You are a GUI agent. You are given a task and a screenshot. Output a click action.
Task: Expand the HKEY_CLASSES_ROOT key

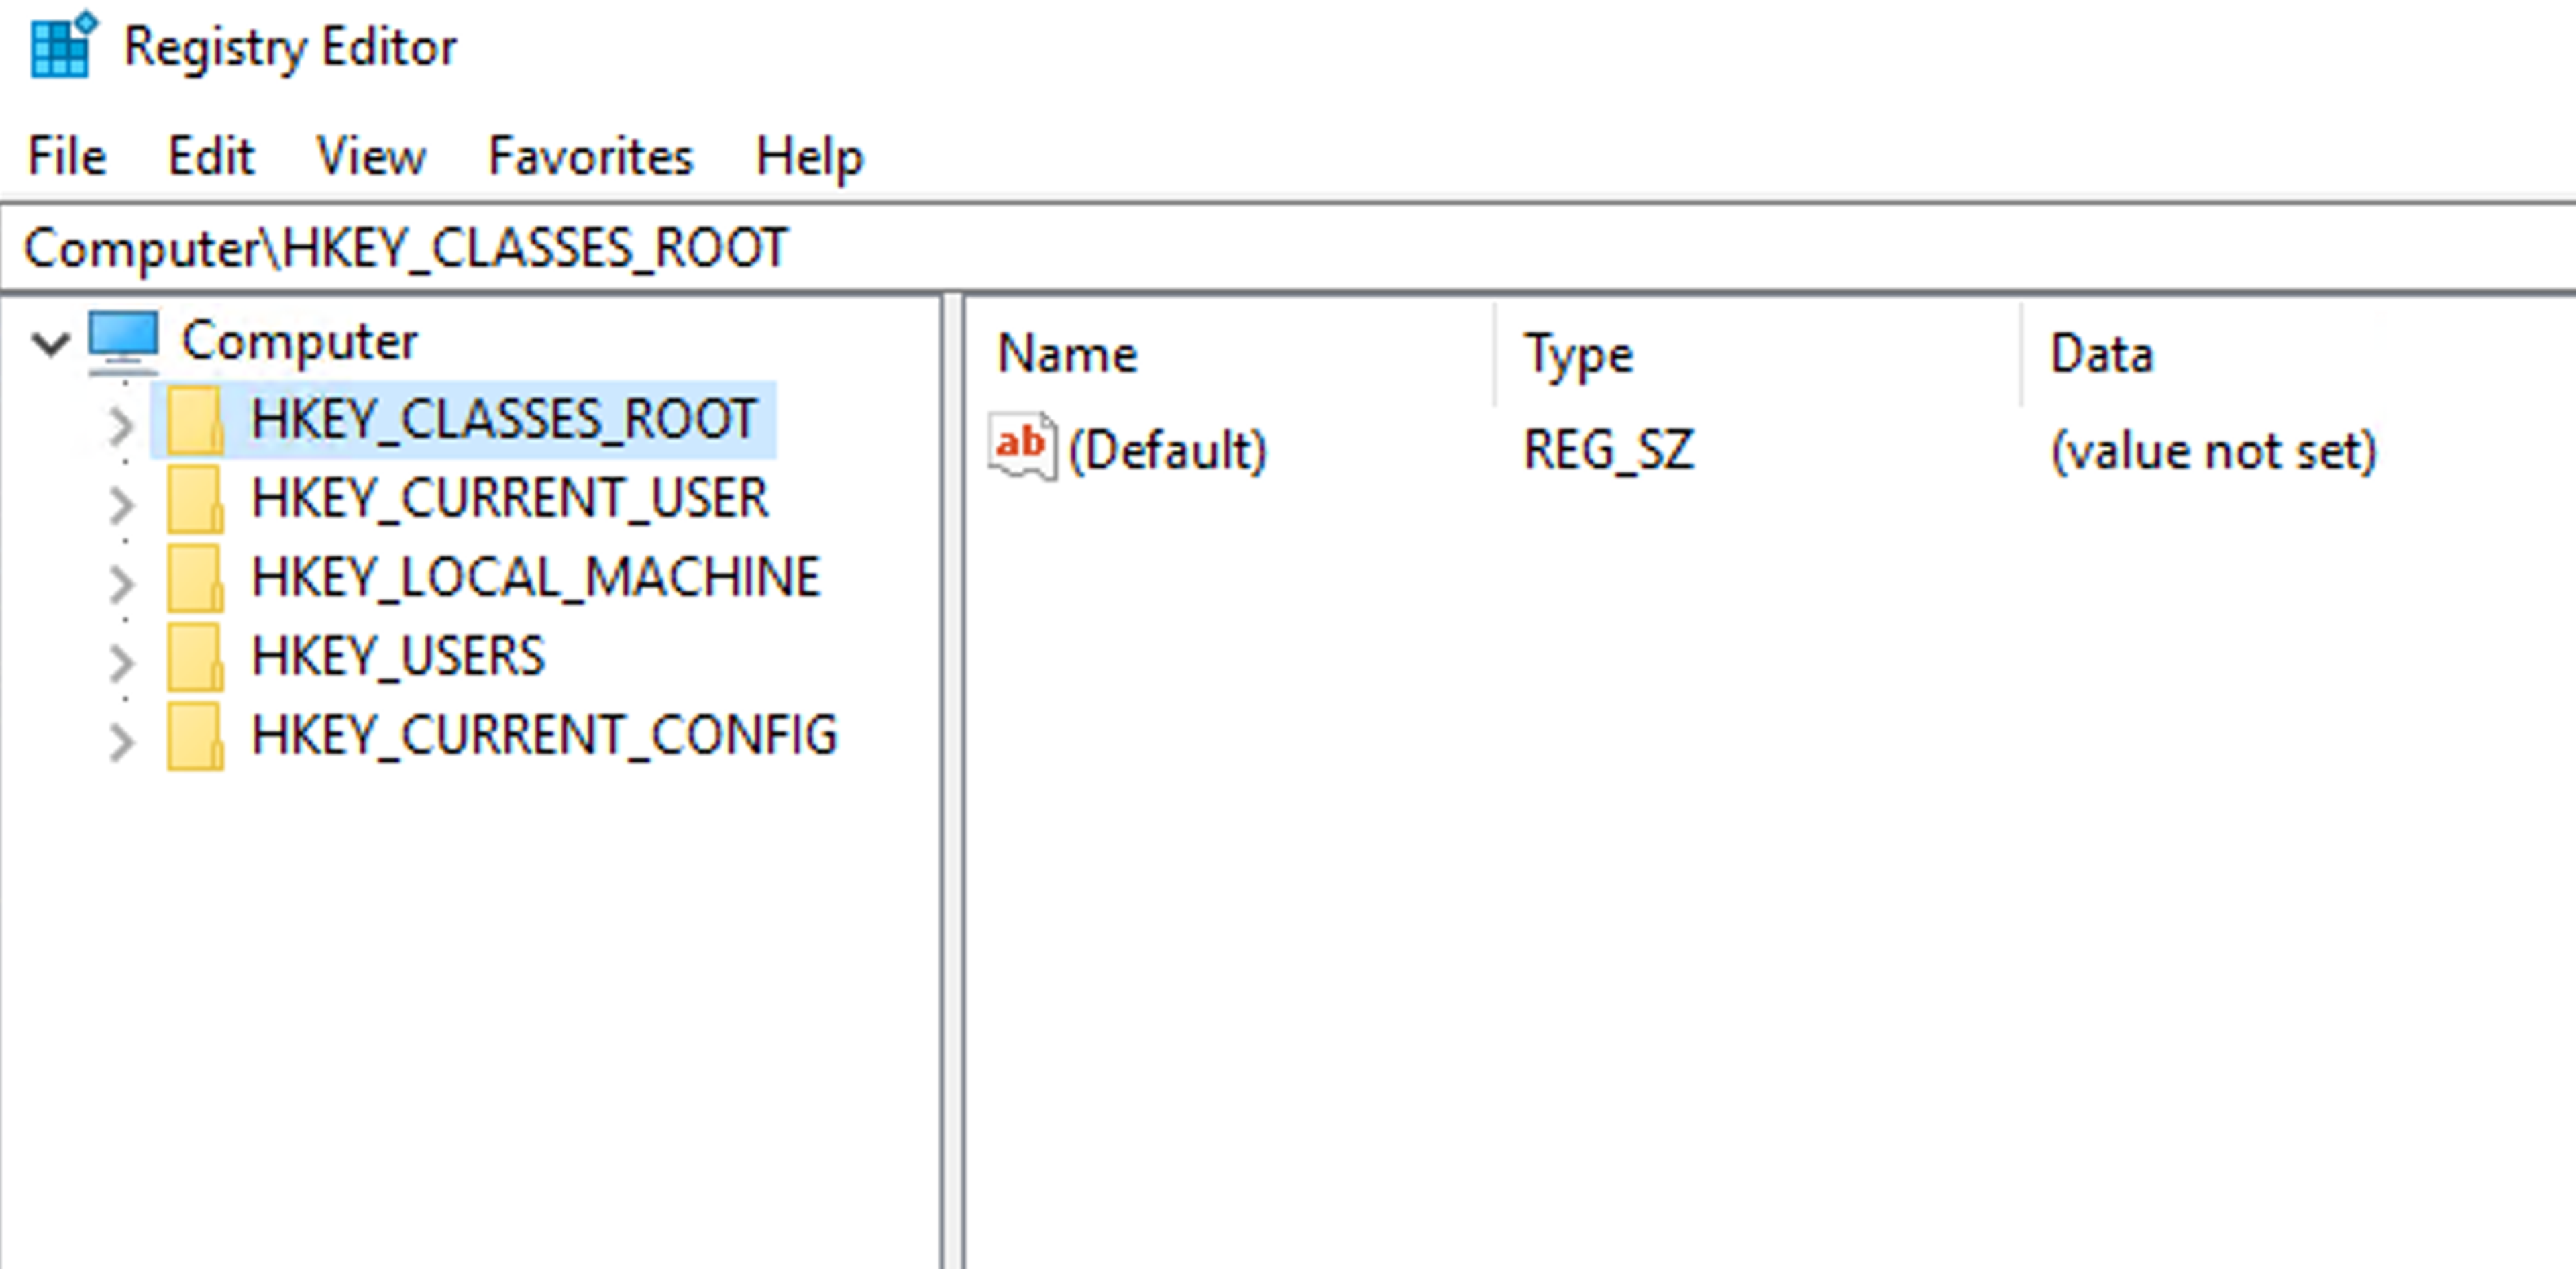121,425
